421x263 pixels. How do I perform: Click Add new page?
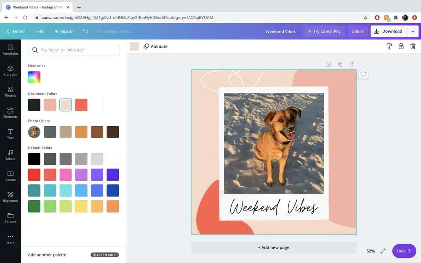pyautogui.click(x=274, y=247)
